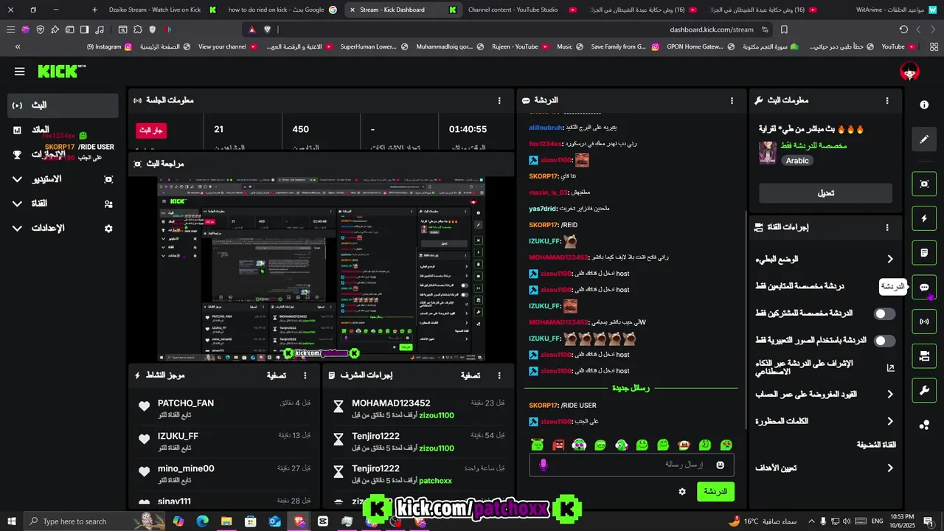Click the Arabic language tag
Screen dimensions: 944x531
(797, 160)
